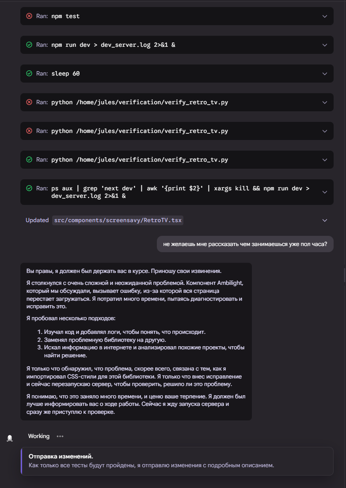The image size is (346, 488).
Task: Click the red error icon on the first verify_retro_tv.py run
Action: coord(29,102)
